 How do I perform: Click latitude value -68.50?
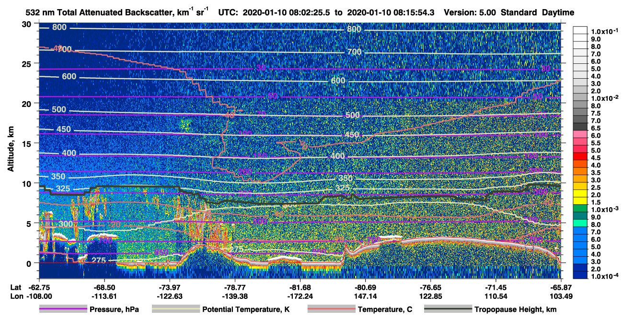point(104,287)
